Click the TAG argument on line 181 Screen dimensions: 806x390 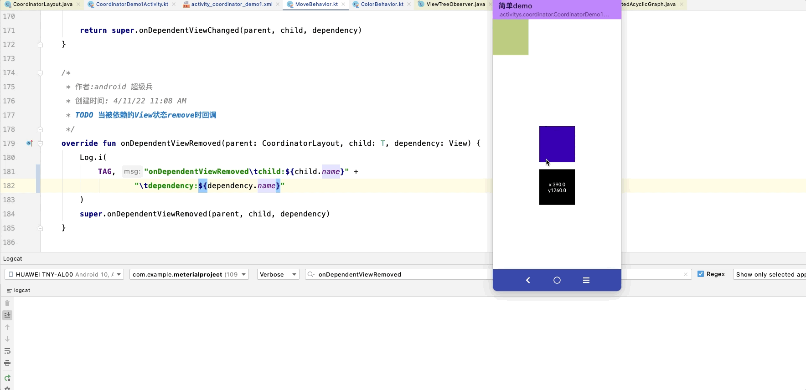tap(105, 171)
